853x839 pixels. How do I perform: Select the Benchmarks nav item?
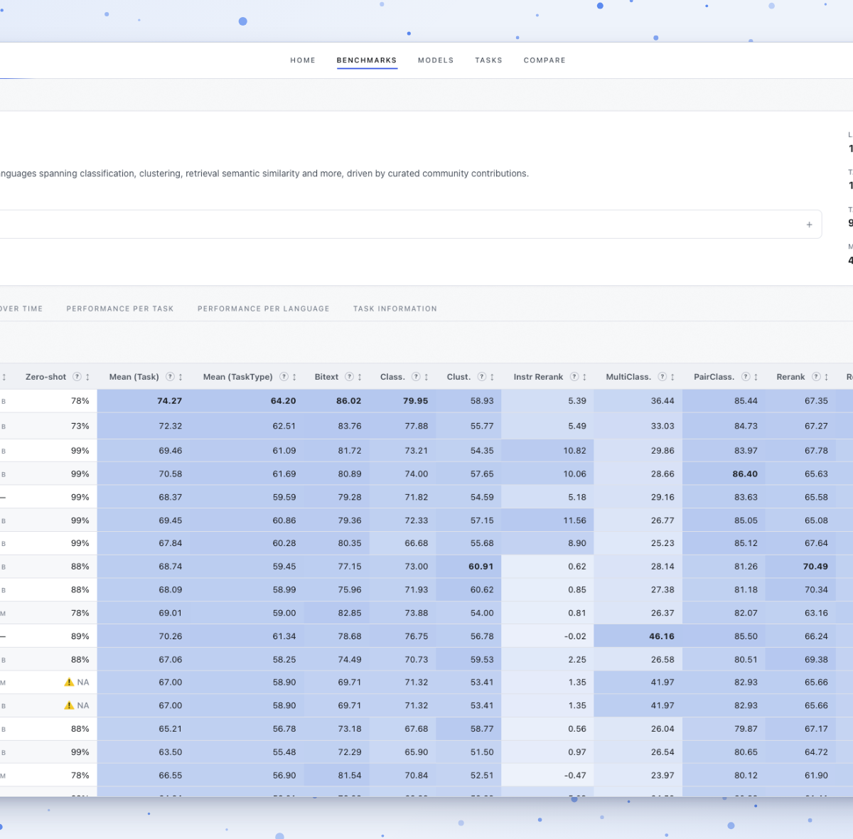(367, 60)
